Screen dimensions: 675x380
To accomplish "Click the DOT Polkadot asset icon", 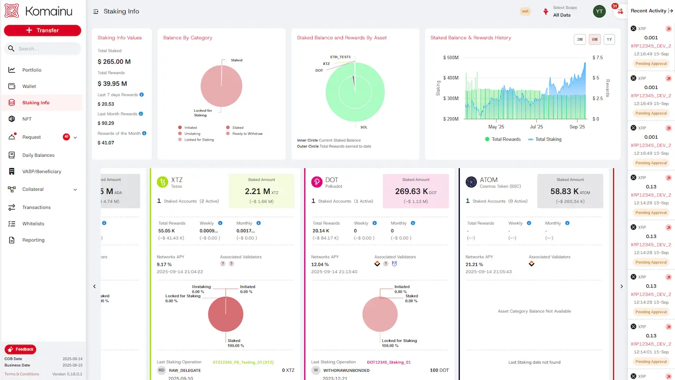I will [x=316, y=182].
